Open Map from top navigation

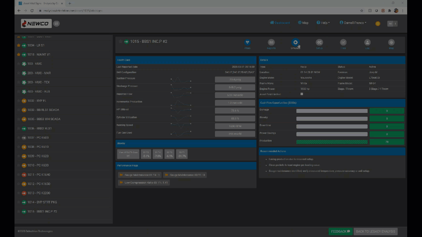[x=303, y=23]
